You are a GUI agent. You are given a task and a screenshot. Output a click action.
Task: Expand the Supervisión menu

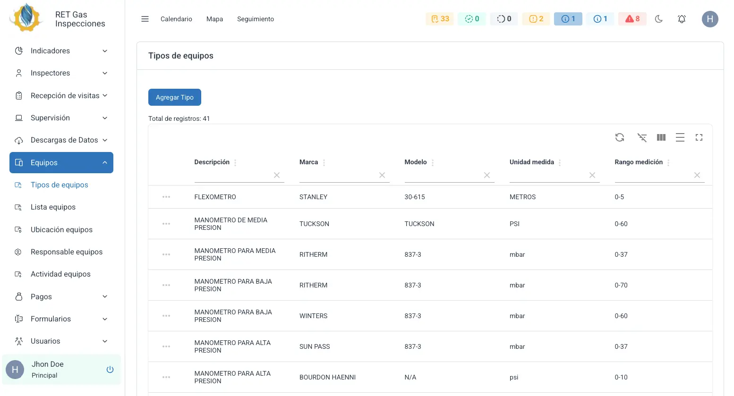[x=61, y=118]
